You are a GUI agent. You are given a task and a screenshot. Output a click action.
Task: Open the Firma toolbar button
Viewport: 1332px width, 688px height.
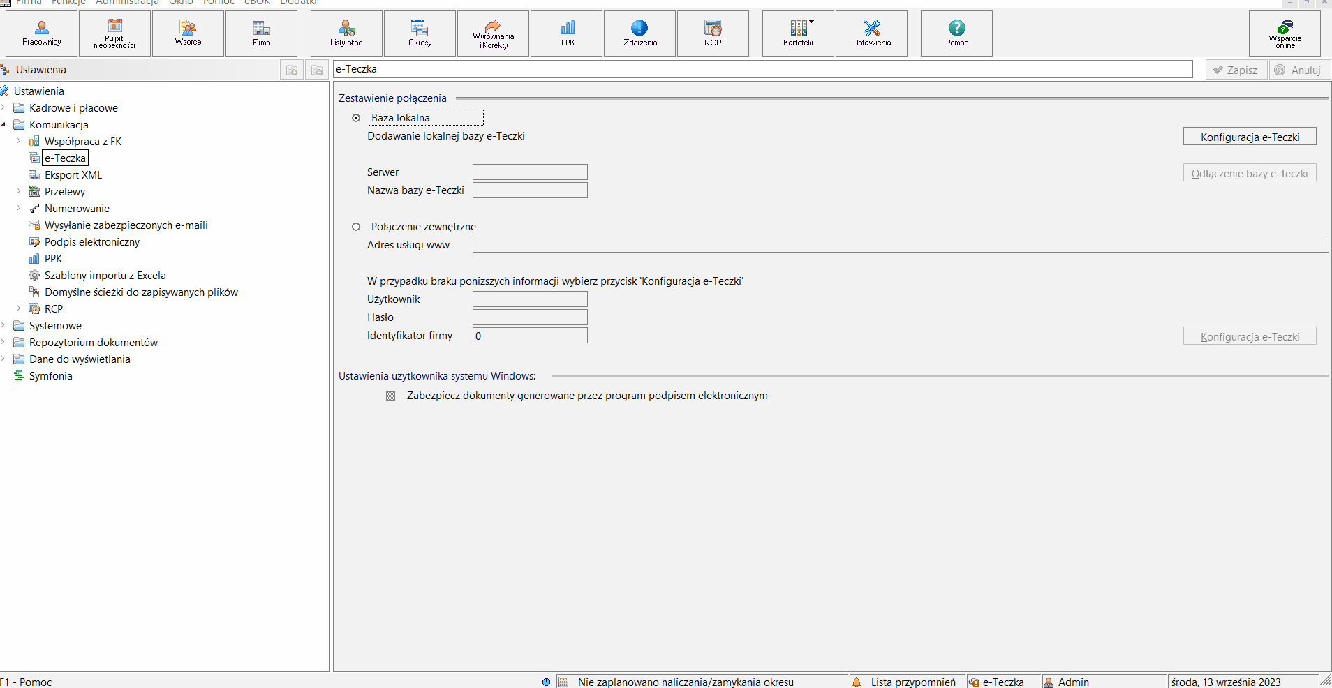[x=261, y=33]
